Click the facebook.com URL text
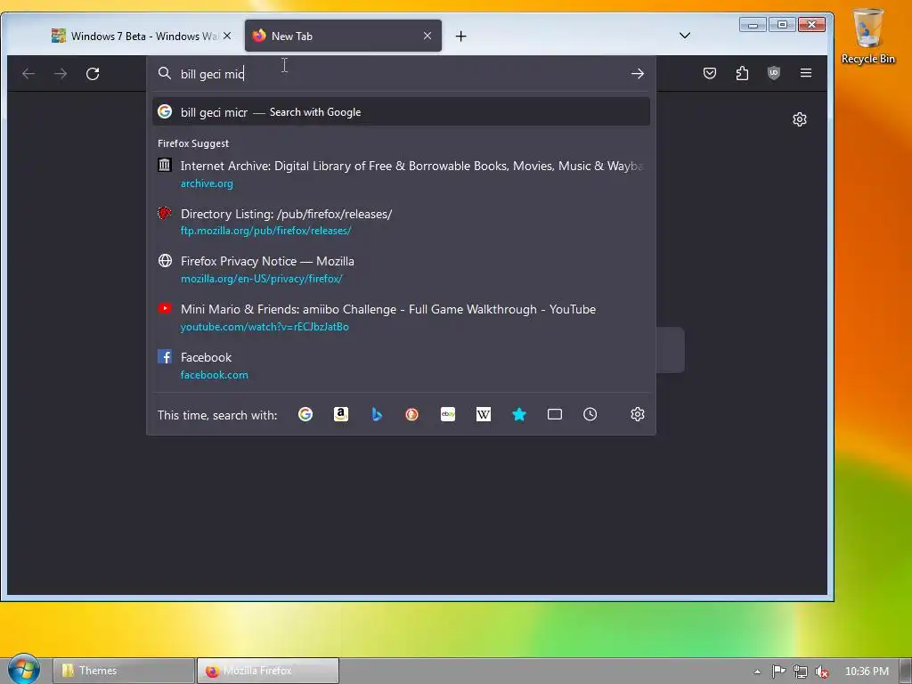This screenshot has width=912, height=684. point(214,375)
